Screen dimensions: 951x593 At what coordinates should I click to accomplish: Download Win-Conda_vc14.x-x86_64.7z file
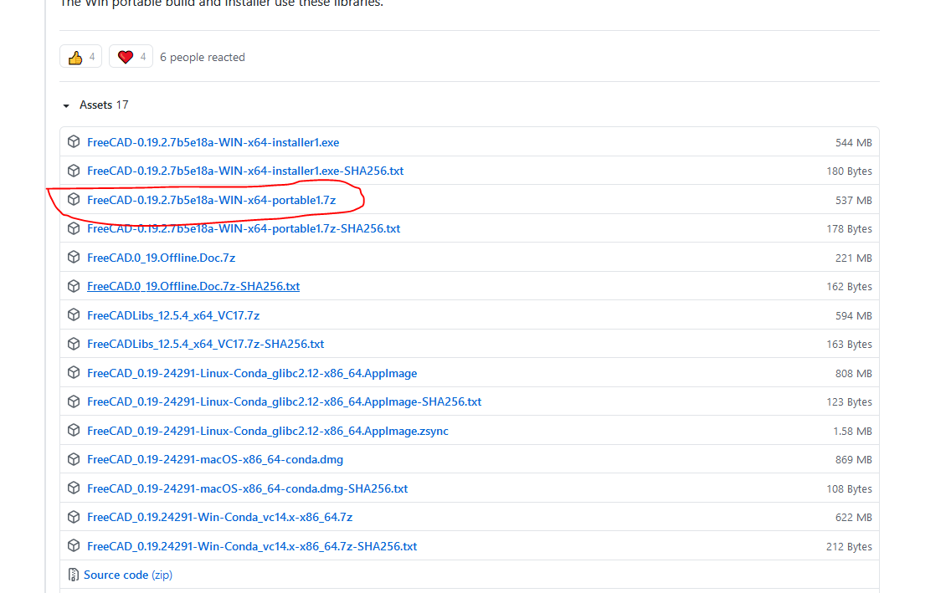[x=219, y=517]
